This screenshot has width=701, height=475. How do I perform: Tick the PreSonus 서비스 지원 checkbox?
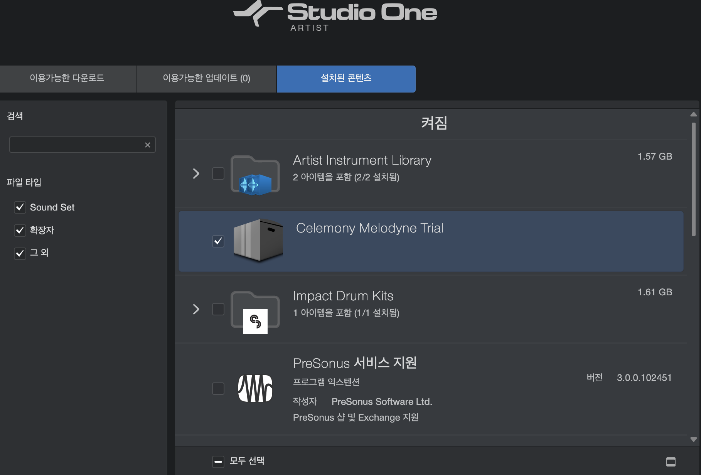(x=218, y=389)
